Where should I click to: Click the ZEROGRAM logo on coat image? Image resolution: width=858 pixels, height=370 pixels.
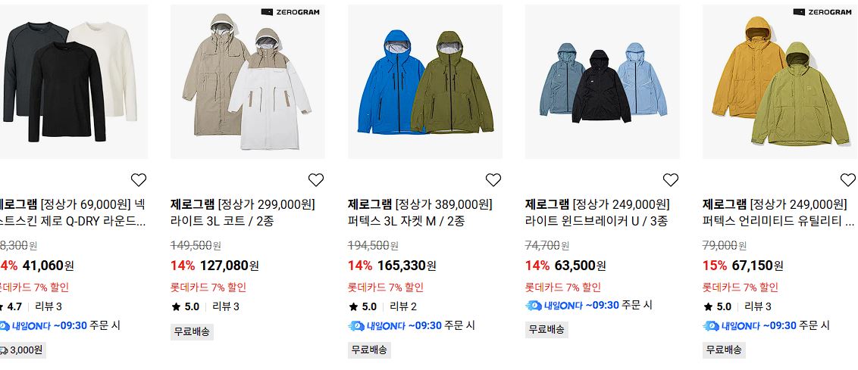click(290, 12)
